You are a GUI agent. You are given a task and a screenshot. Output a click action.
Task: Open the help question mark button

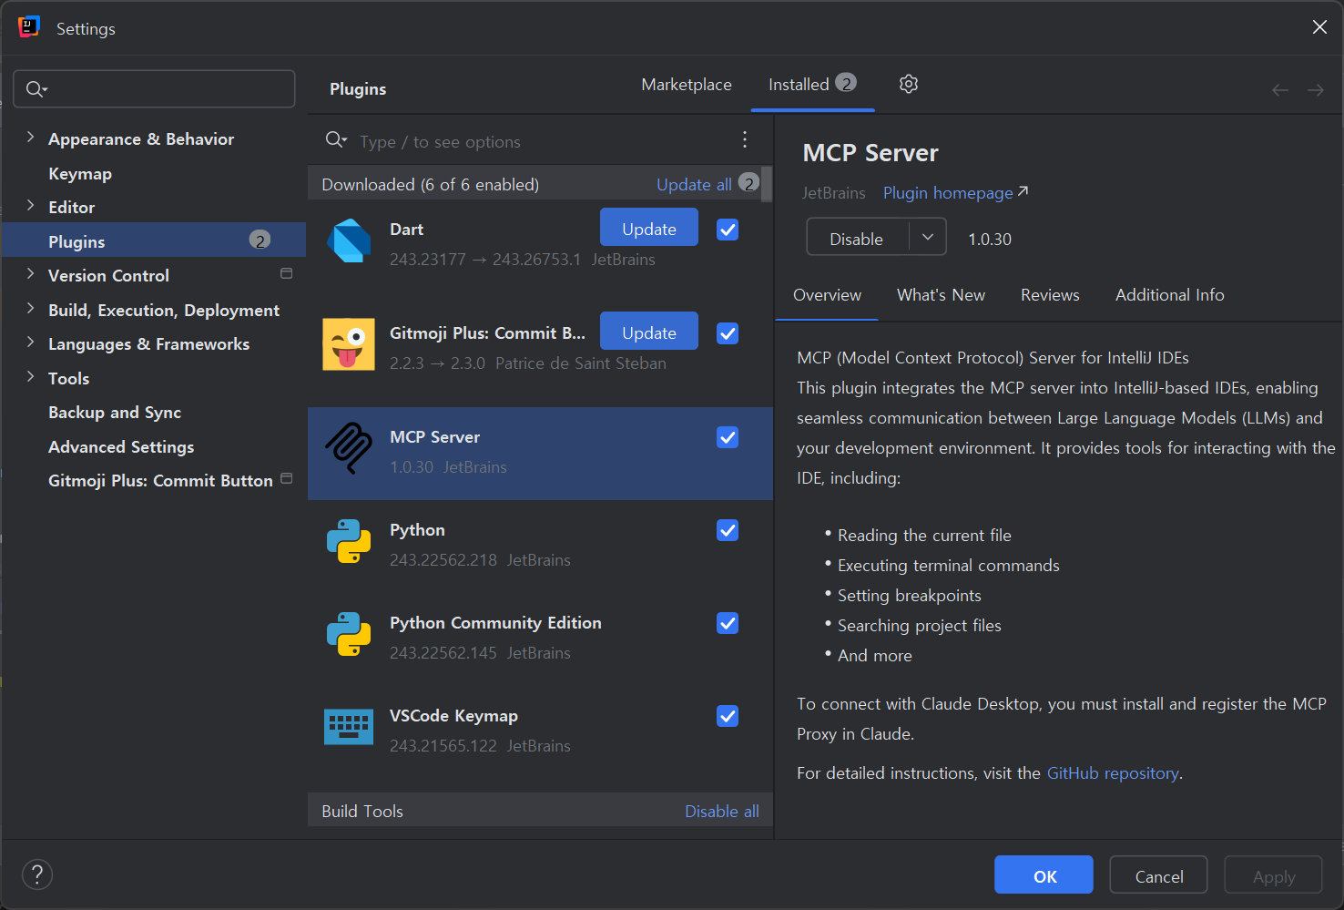[x=37, y=875]
